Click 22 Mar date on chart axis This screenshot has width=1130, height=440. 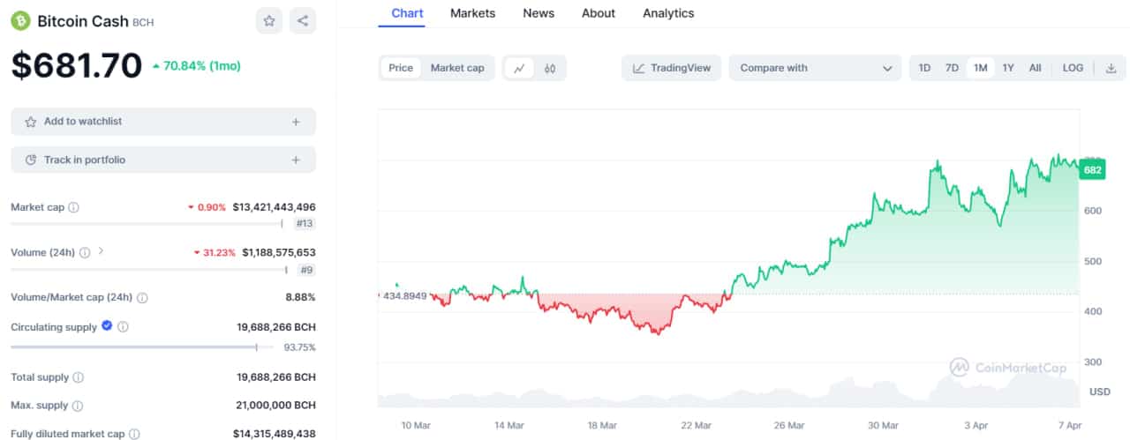pyautogui.click(x=697, y=425)
